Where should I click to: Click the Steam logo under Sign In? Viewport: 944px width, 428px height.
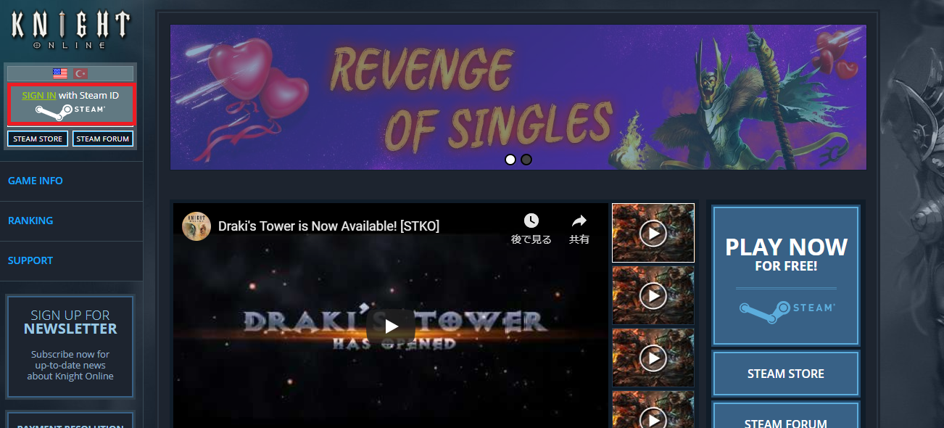(70, 110)
